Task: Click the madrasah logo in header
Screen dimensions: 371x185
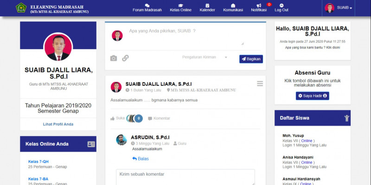Action: [21, 8]
